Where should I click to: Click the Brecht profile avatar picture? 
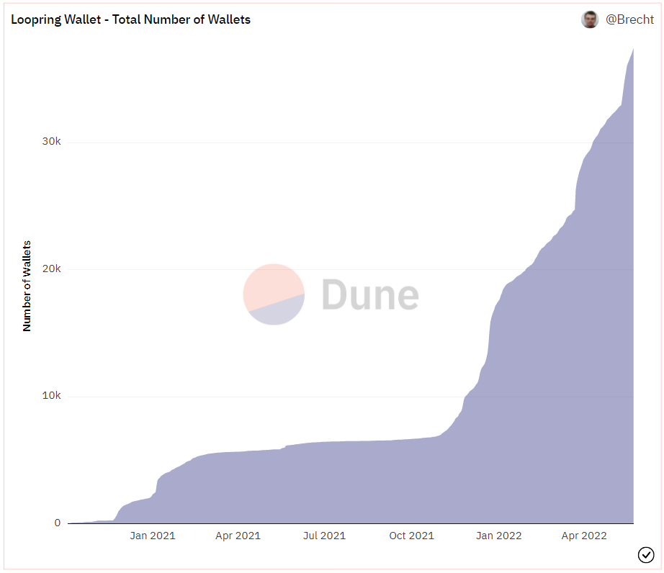click(590, 19)
